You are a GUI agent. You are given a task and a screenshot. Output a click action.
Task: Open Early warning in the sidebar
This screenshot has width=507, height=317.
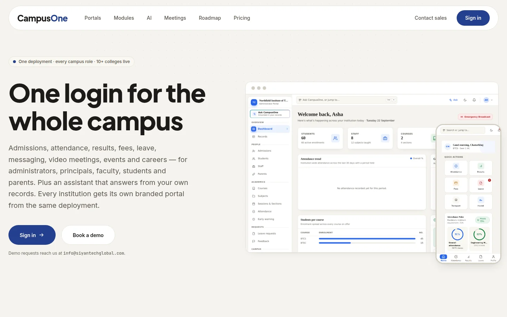point(270,219)
